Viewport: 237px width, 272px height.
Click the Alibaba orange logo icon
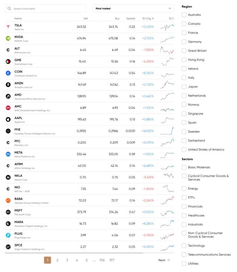click(x=8, y=201)
